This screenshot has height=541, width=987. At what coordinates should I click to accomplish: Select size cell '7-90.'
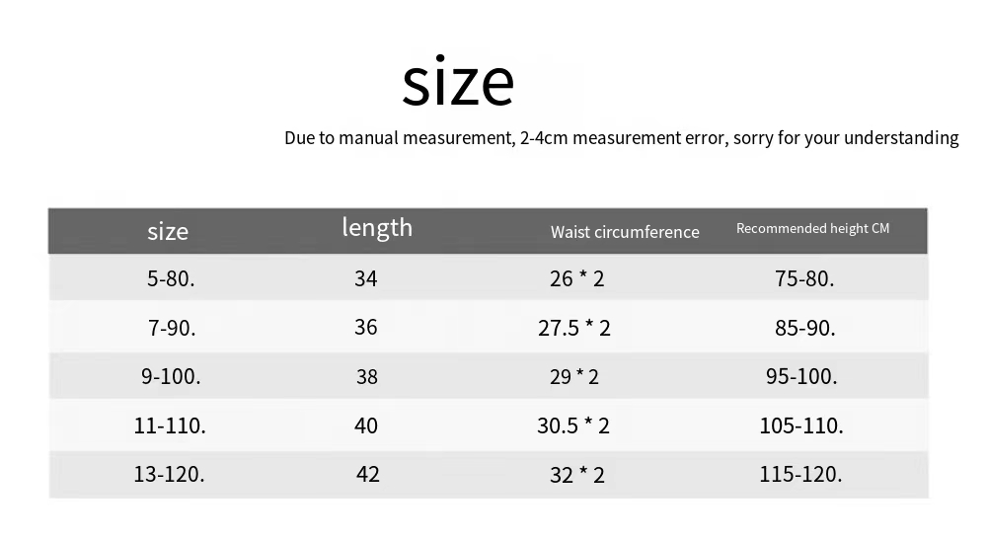[172, 328]
